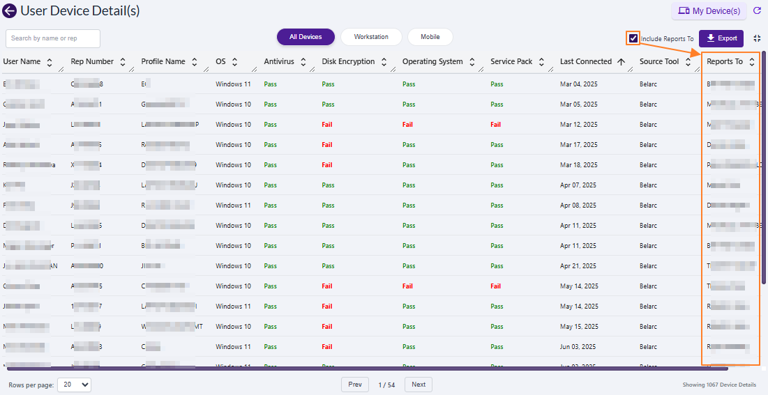Viewport: 768px width, 395px height.
Task: Sort by Antivirus column arrows
Action: point(303,62)
